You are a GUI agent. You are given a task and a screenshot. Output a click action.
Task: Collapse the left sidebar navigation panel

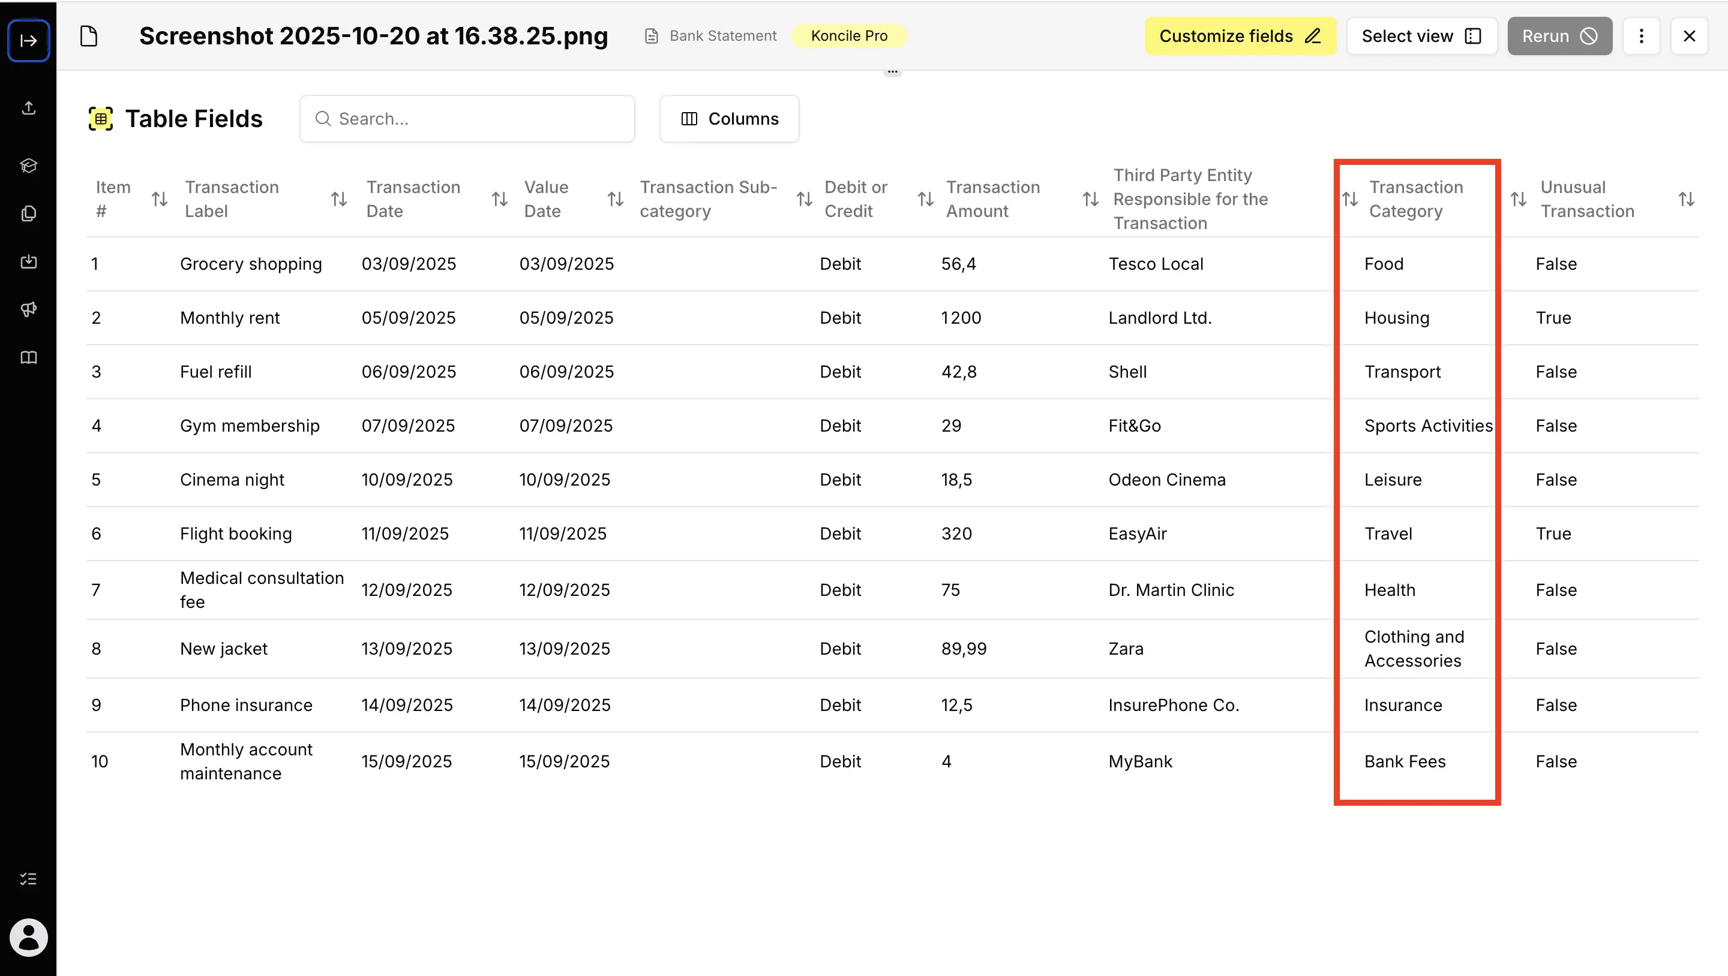coord(29,40)
